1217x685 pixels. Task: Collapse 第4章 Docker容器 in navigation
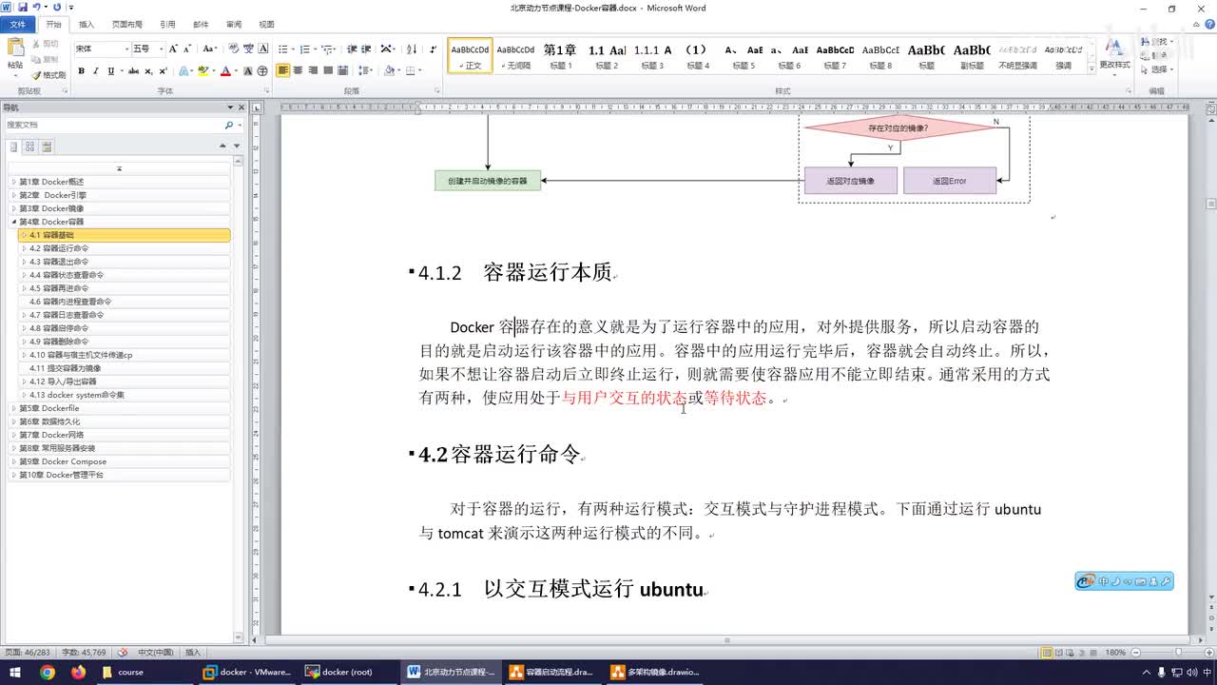coord(13,222)
